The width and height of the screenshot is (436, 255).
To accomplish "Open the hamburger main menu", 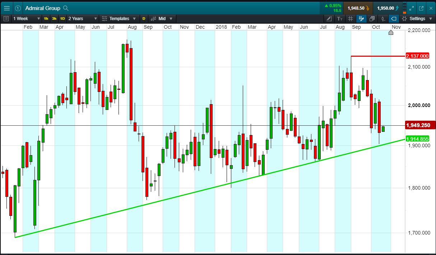I will point(7,8).
